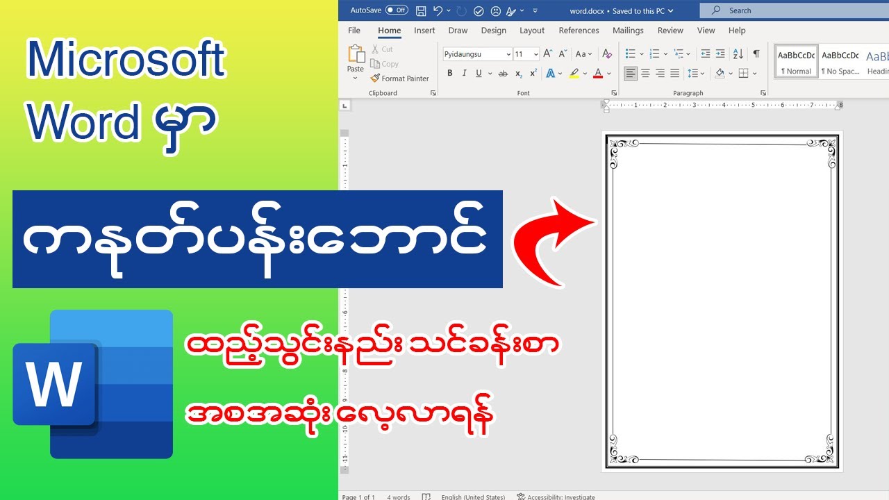Click the Numbering list icon
The width and height of the screenshot is (889, 500).
[654, 54]
